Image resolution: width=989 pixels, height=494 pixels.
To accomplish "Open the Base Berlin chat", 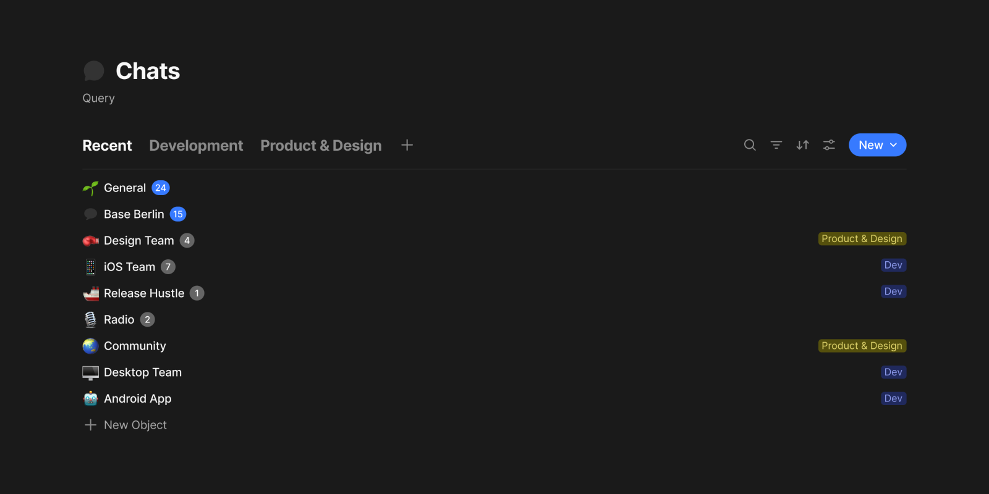I will click(x=134, y=214).
